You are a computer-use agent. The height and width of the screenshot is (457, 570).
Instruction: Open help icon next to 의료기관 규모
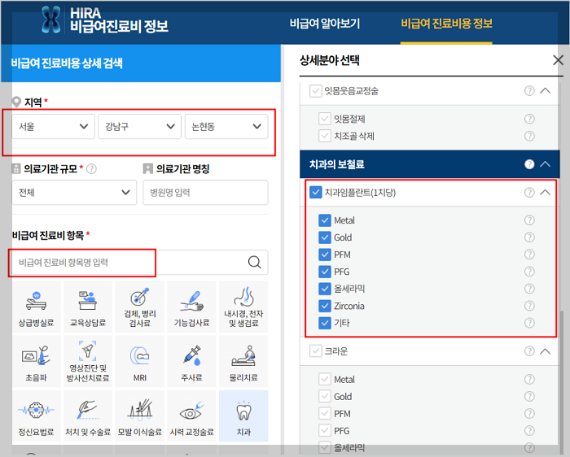91,169
